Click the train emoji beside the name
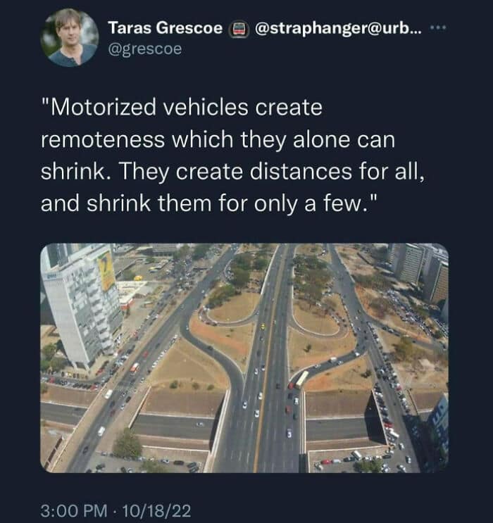Viewport: 493px width, 523px height. click(236, 29)
